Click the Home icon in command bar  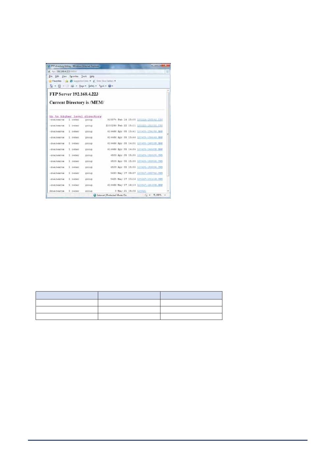point(51,86)
